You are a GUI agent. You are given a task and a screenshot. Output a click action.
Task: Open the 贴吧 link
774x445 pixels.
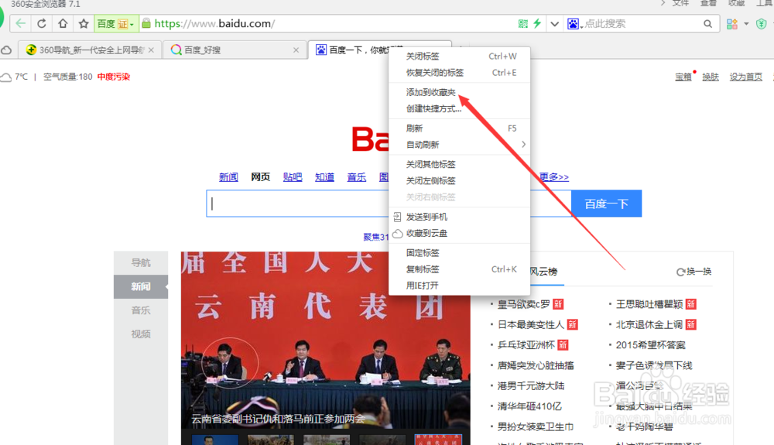(x=293, y=177)
